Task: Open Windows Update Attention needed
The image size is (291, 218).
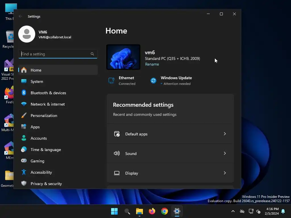Action: pos(171,81)
